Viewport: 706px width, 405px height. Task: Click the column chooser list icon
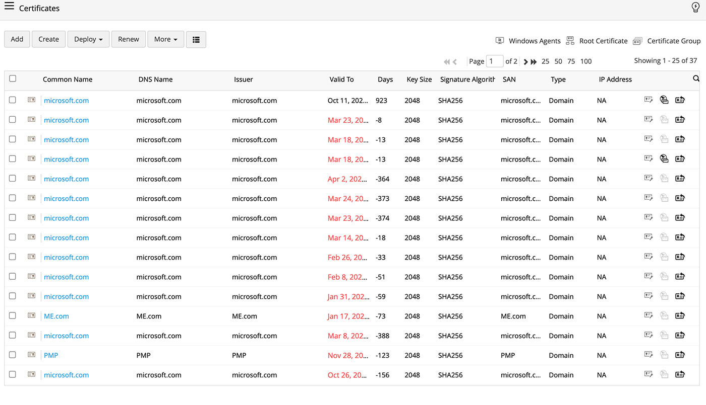click(196, 39)
